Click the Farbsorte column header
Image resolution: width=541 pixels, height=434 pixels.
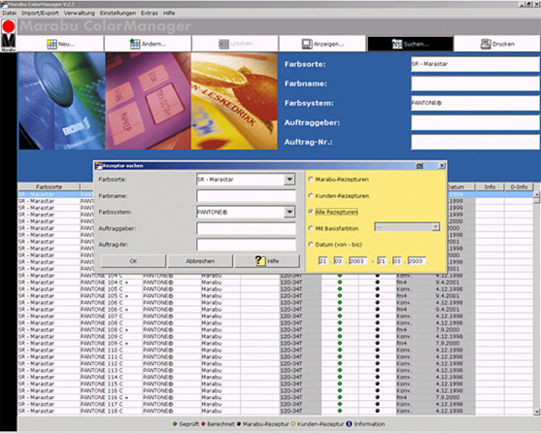(48, 187)
